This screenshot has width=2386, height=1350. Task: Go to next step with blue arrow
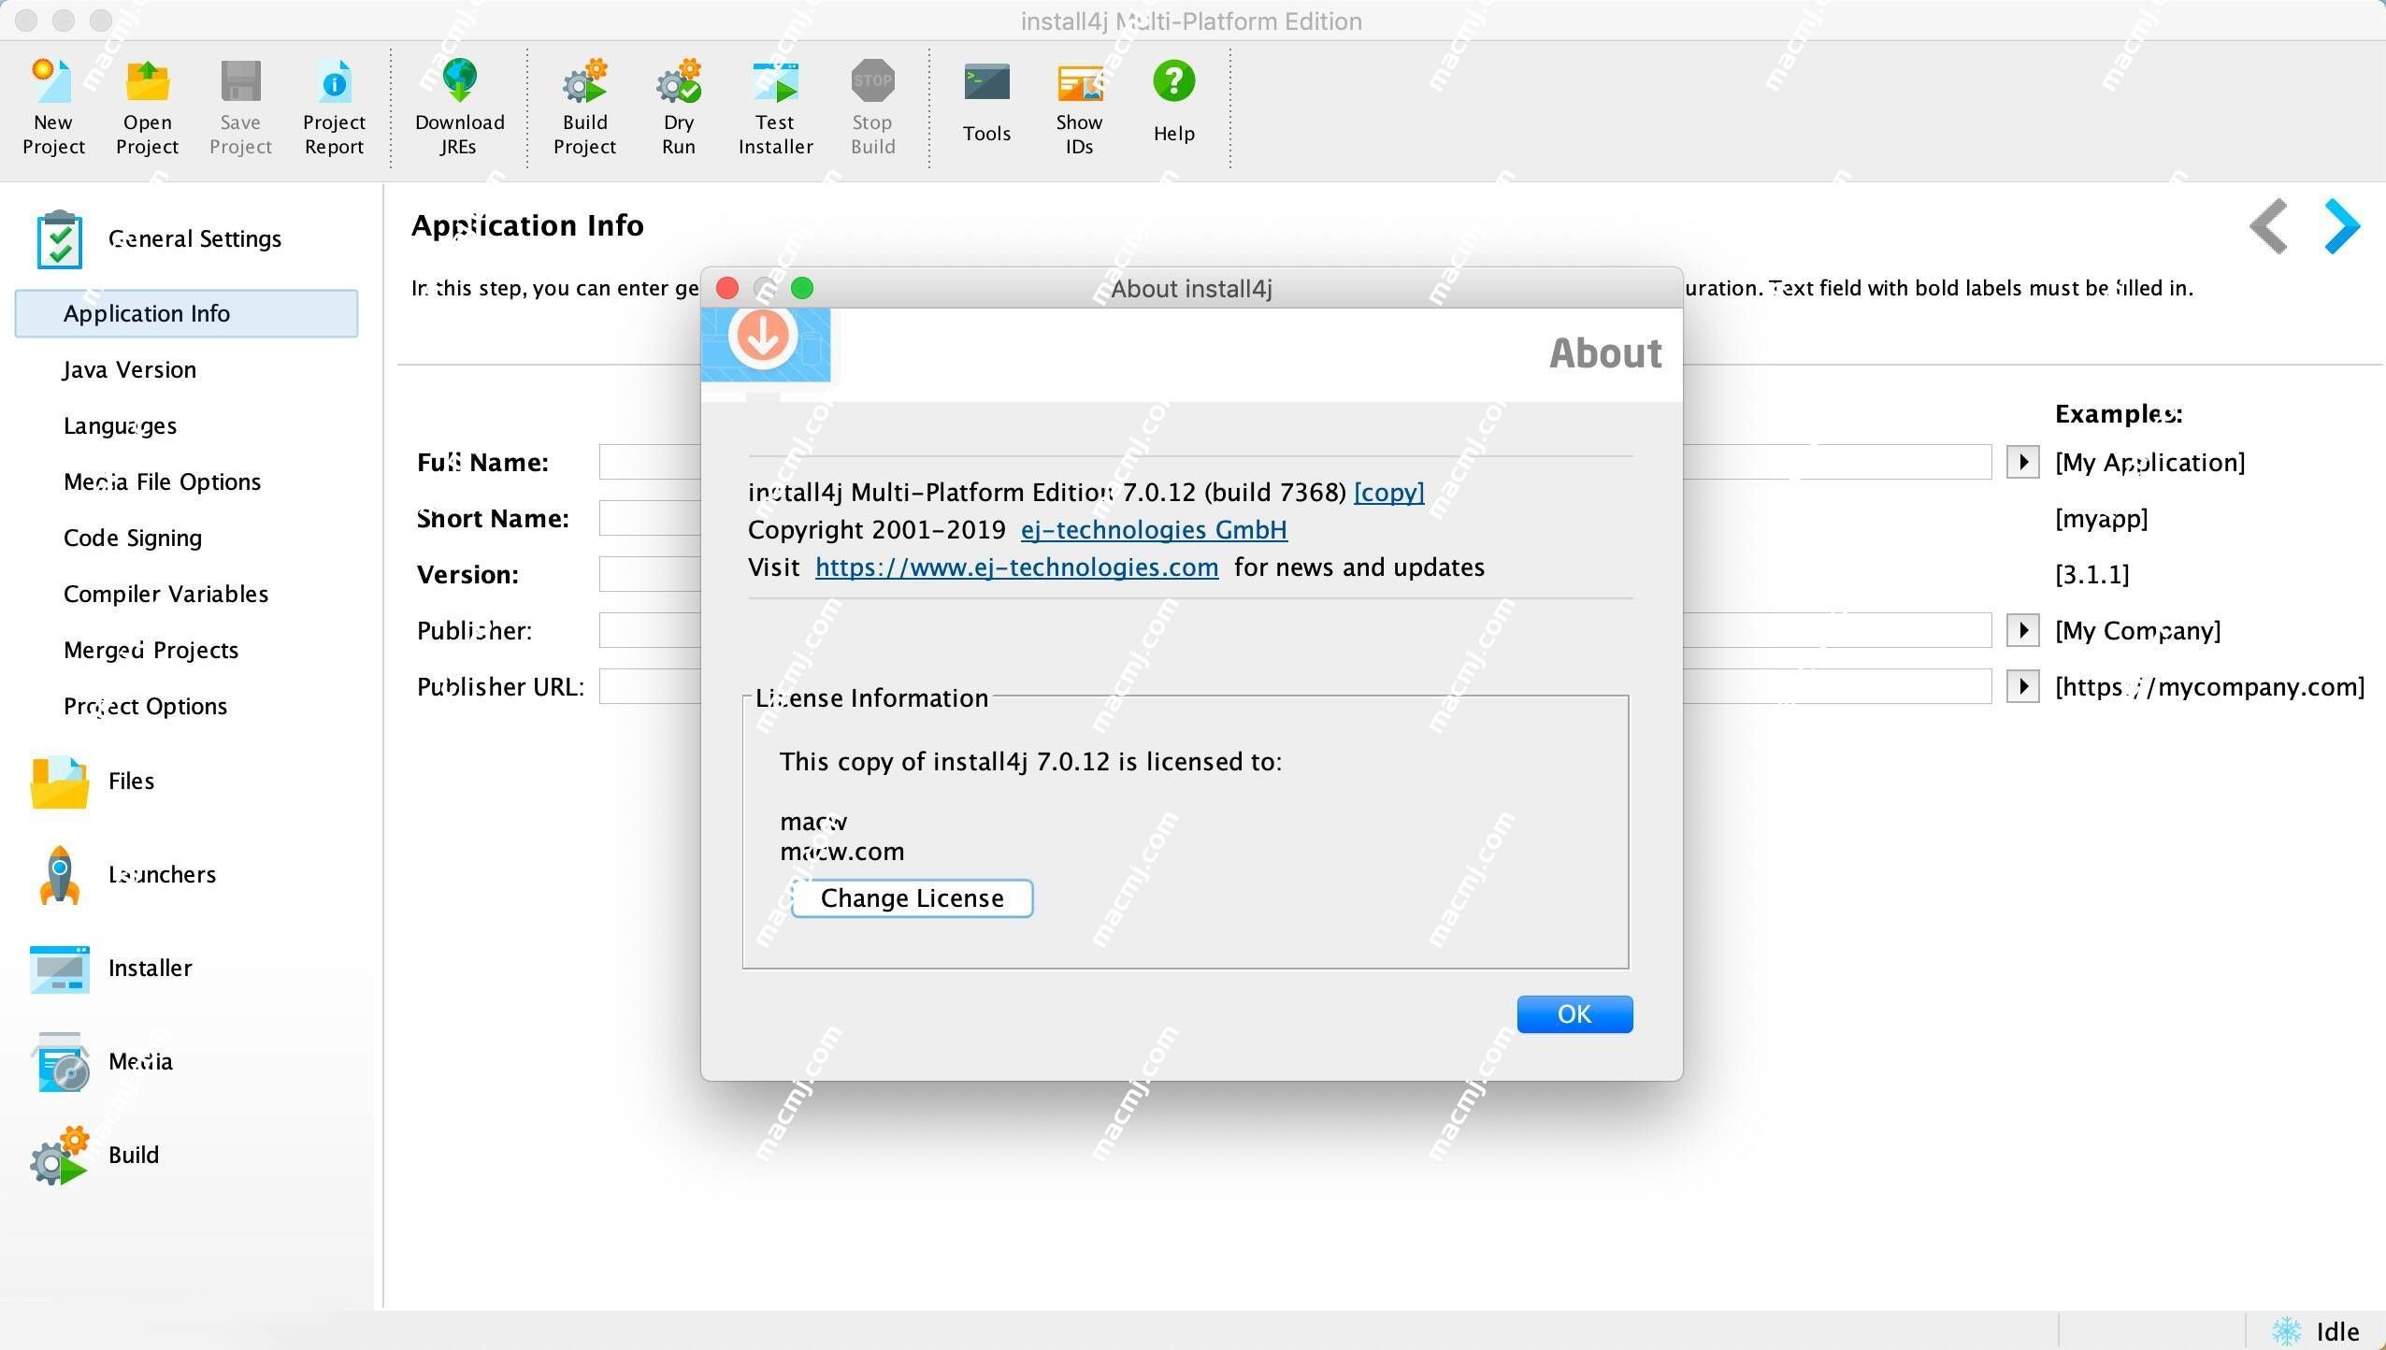[2341, 225]
